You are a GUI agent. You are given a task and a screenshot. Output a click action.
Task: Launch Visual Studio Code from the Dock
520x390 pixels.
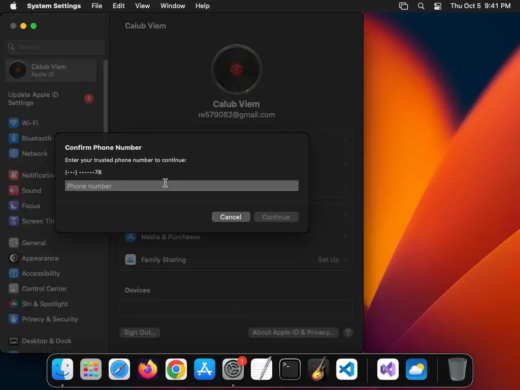point(347,369)
